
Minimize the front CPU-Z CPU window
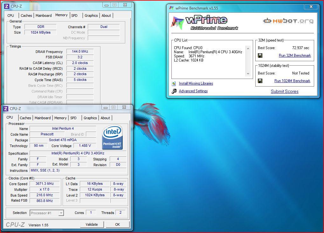coord(106,107)
